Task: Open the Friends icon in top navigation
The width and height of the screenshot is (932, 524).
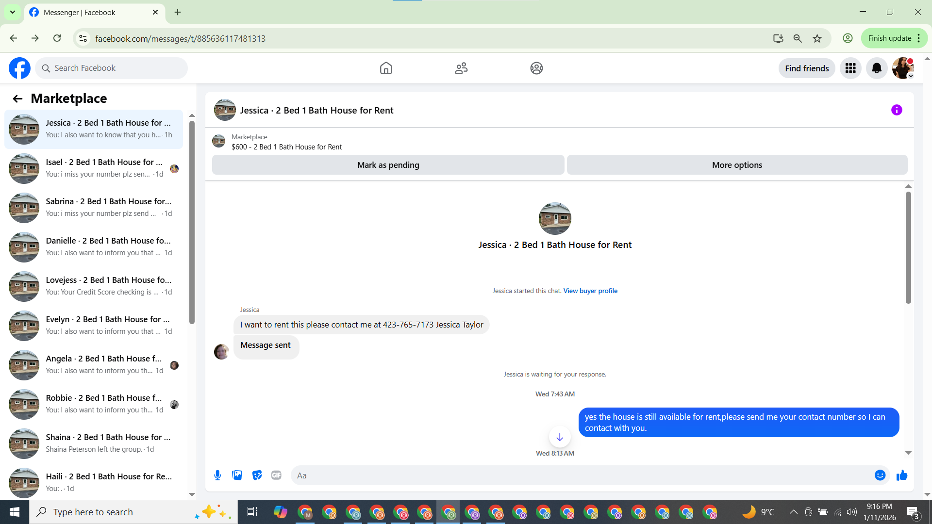Action: tap(461, 68)
